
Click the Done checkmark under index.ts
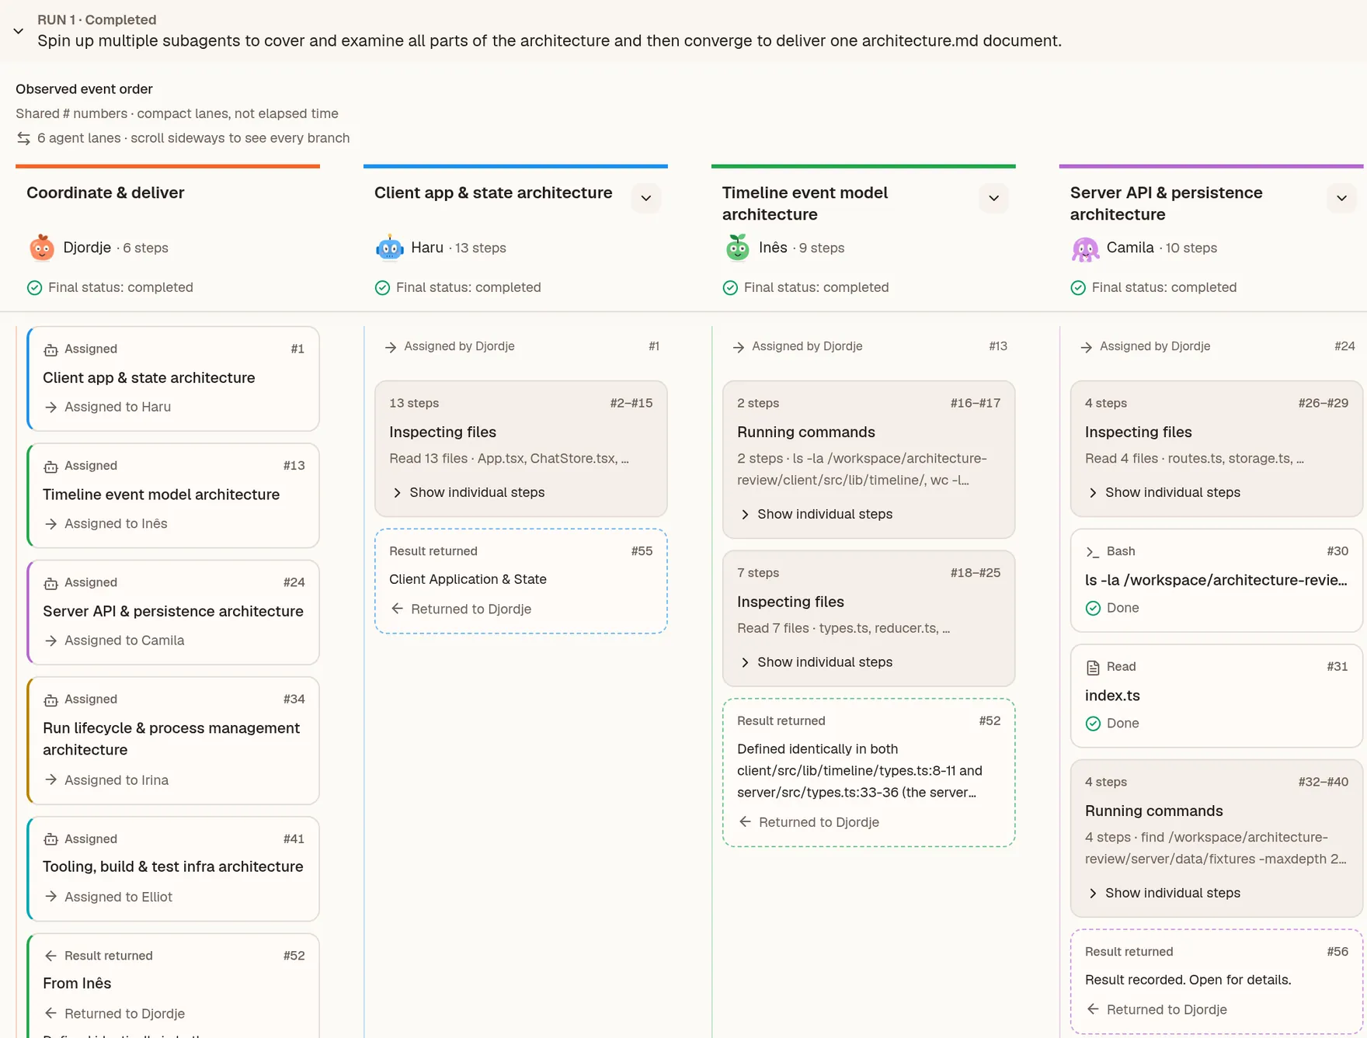[1093, 724]
